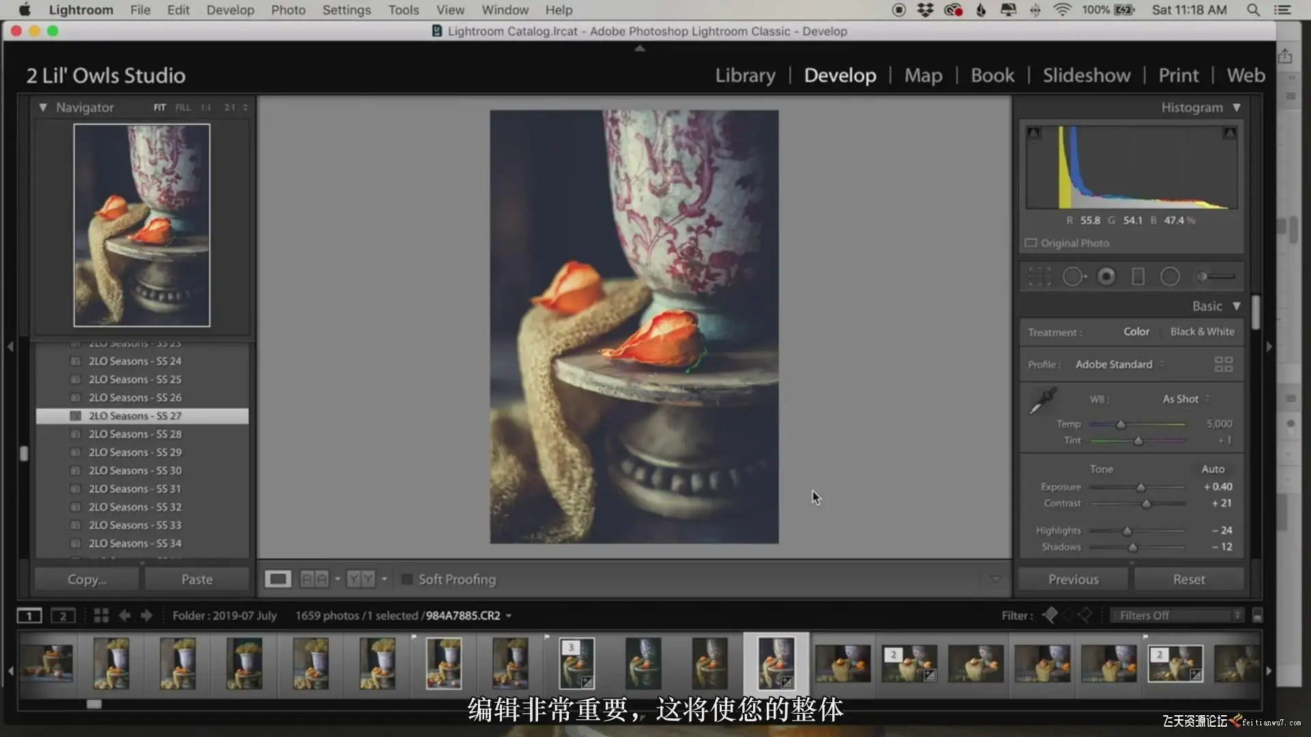Open Grid view from filmstrip bar

coord(101,616)
